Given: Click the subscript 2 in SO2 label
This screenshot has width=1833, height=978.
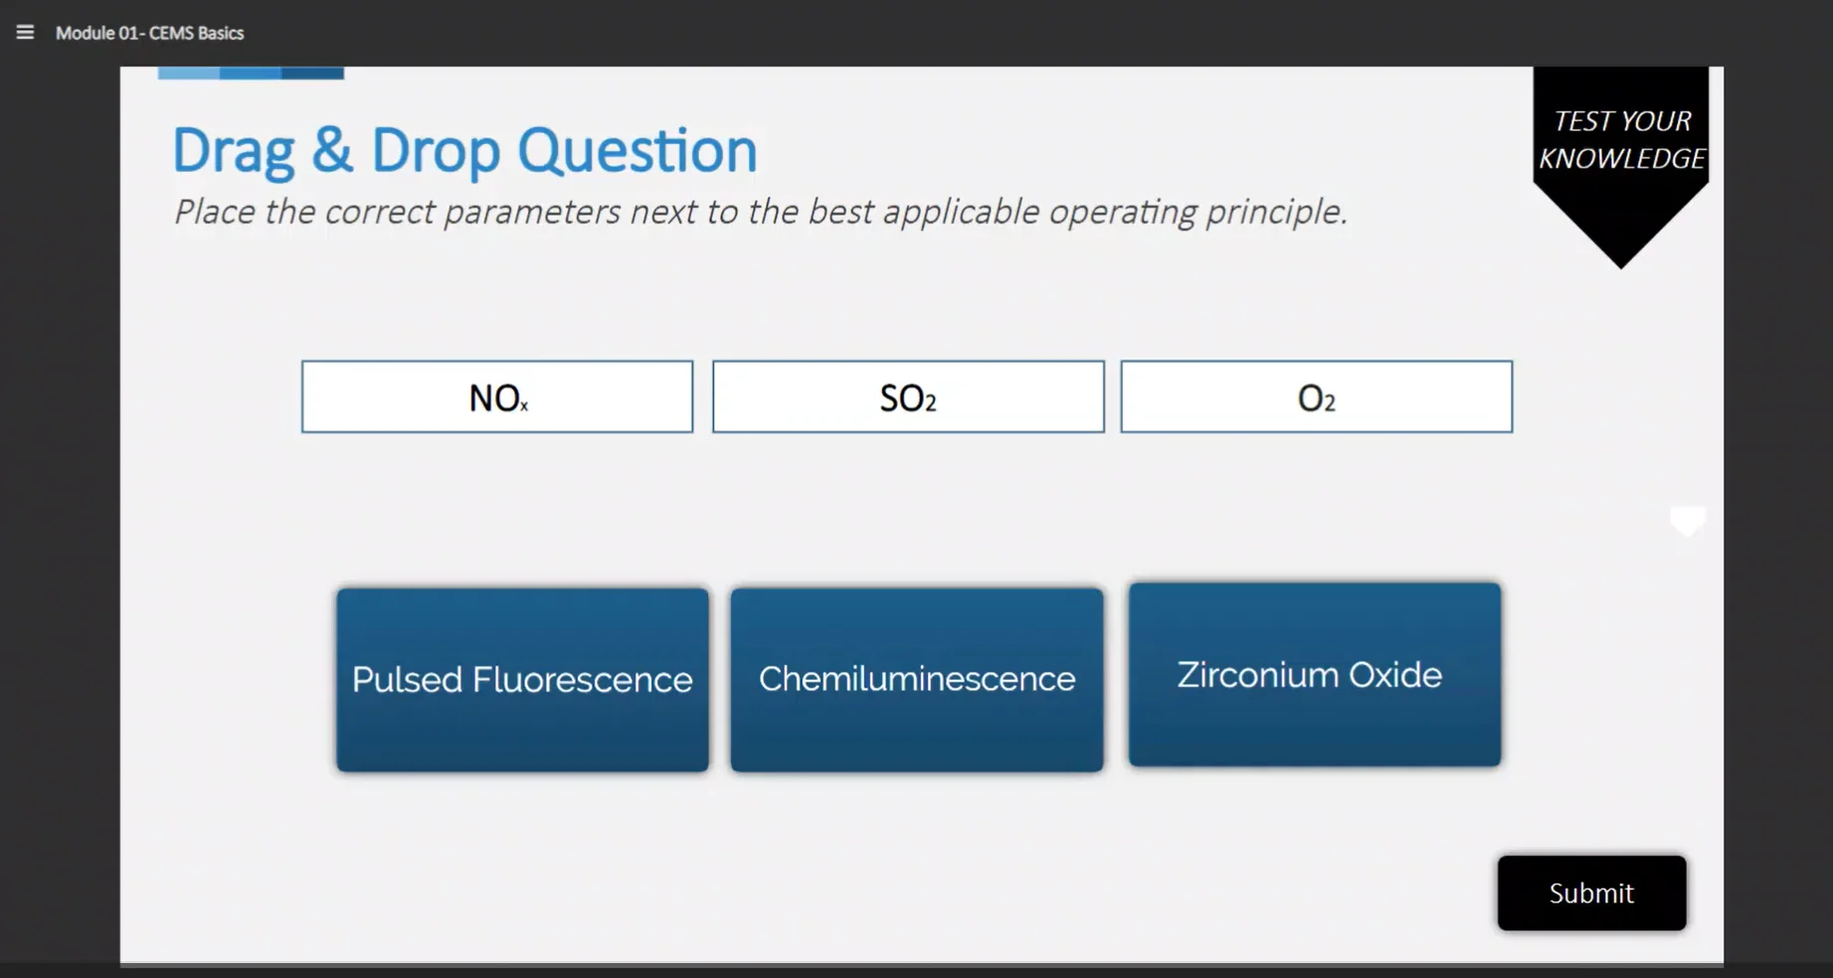Looking at the screenshot, I should pos(931,404).
